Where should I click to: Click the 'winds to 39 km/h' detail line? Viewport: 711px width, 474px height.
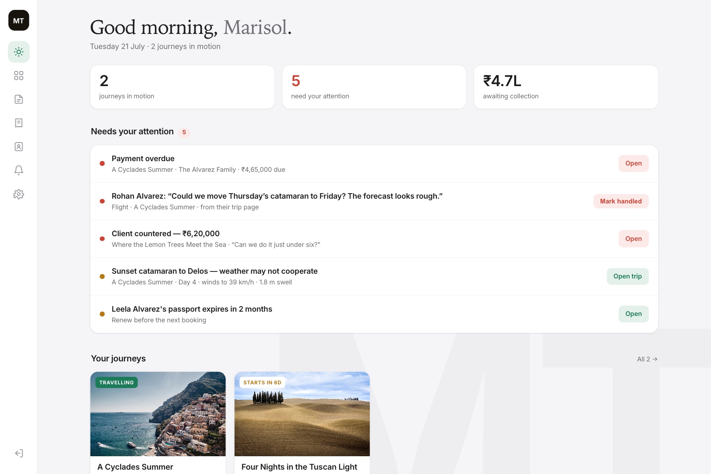(202, 282)
